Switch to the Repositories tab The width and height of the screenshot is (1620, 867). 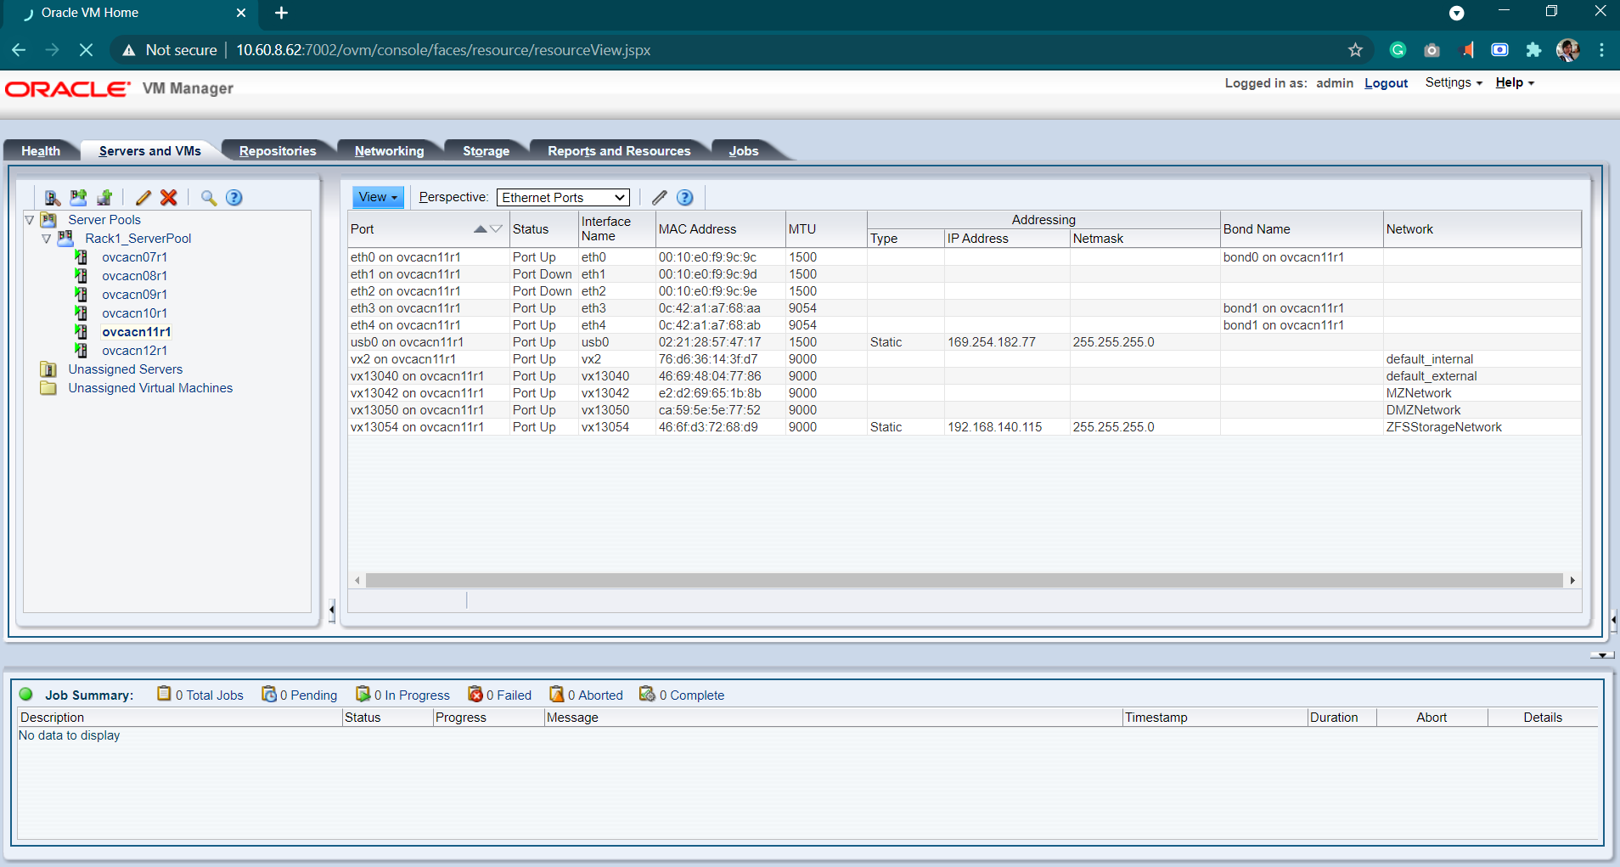[x=278, y=151]
